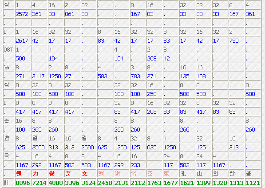Screen dimensions: 265x188
Task: Select the blue value 783
Action: pyautogui.click(x=135, y=76)
